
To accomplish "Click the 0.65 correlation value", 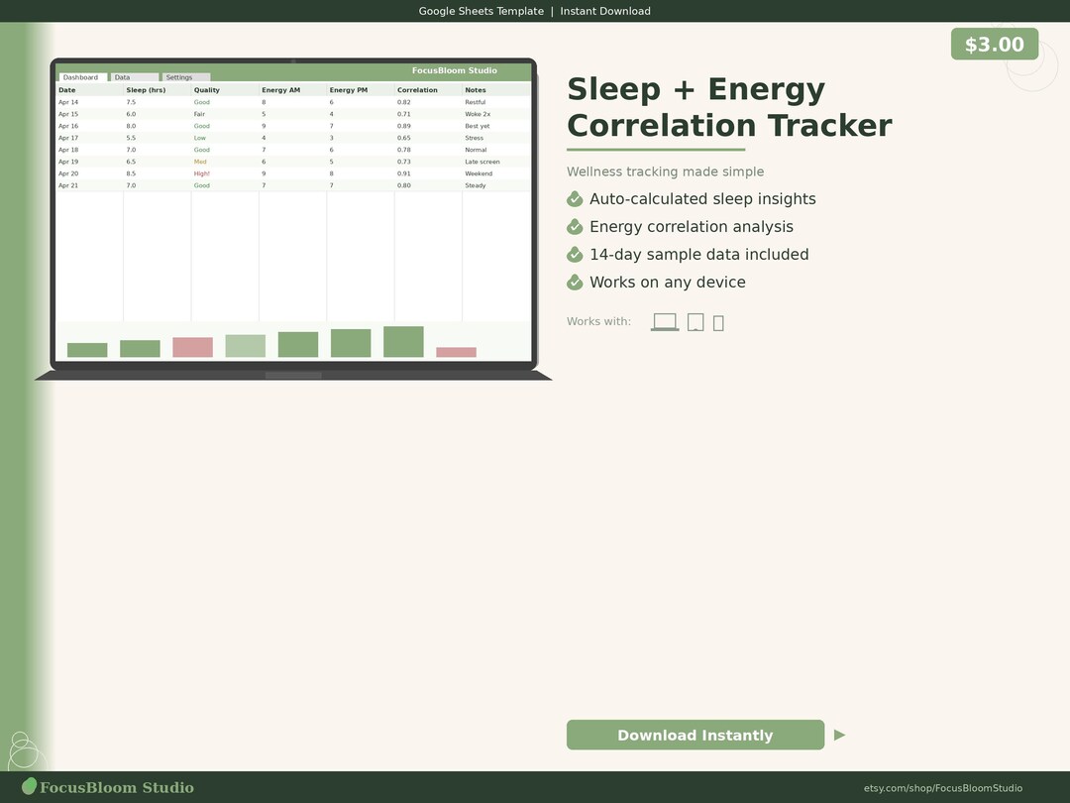I will pyautogui.click(x=404, y=138).
